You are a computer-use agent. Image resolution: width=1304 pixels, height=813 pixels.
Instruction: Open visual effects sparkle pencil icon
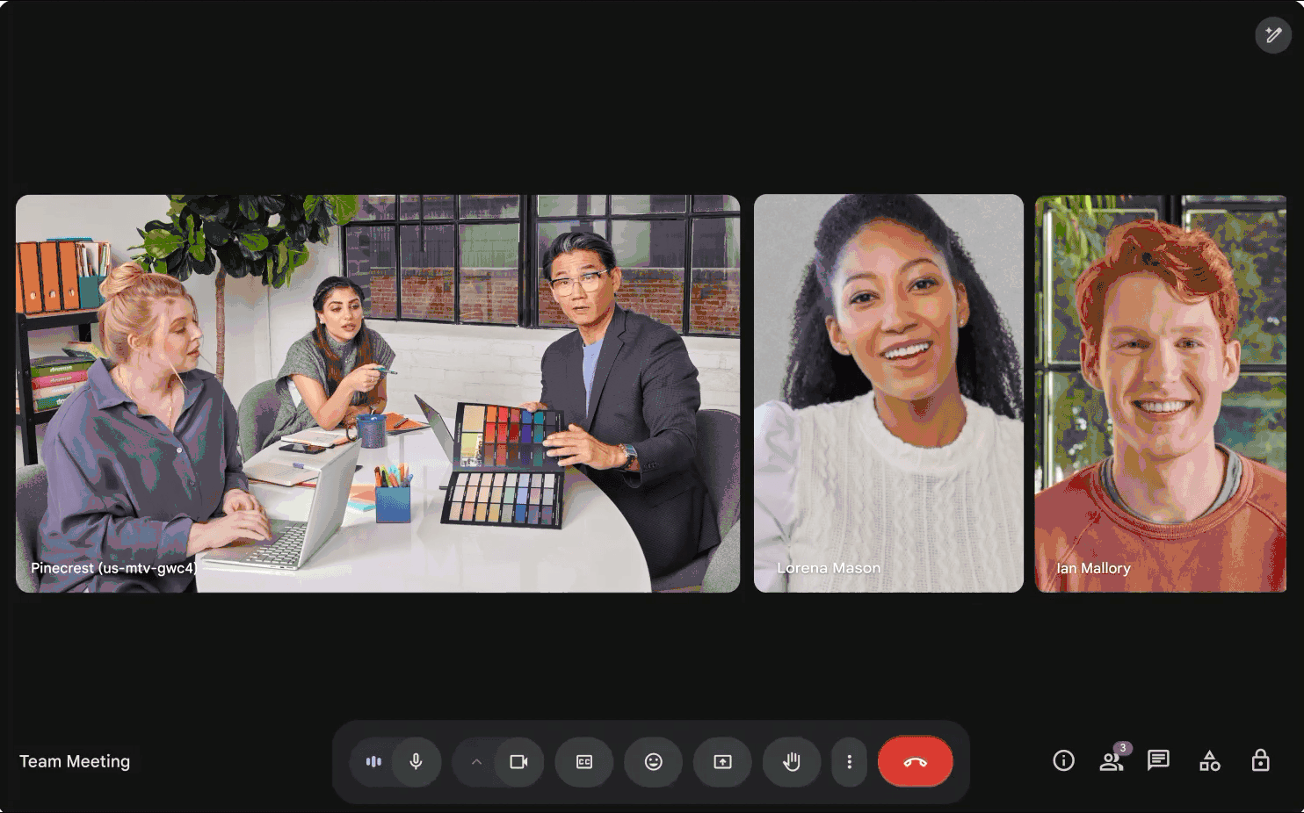1272,35
